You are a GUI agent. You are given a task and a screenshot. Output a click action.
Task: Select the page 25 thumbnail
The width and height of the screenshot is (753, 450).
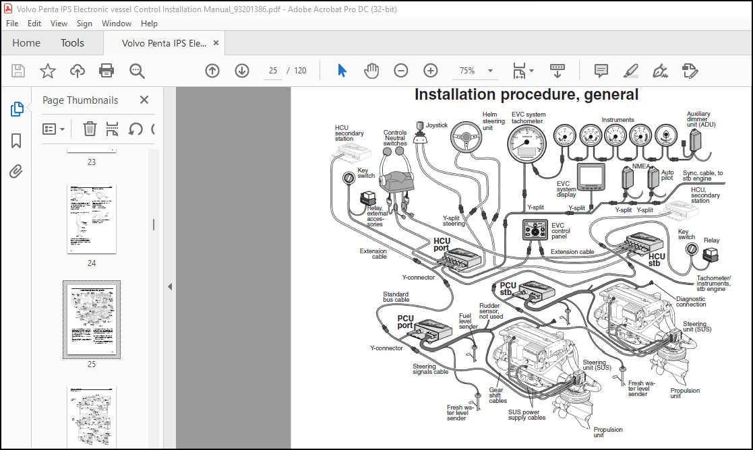(x=92, y=319)
